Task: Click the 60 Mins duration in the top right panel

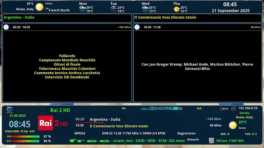Action: click(x=256, y=27)
